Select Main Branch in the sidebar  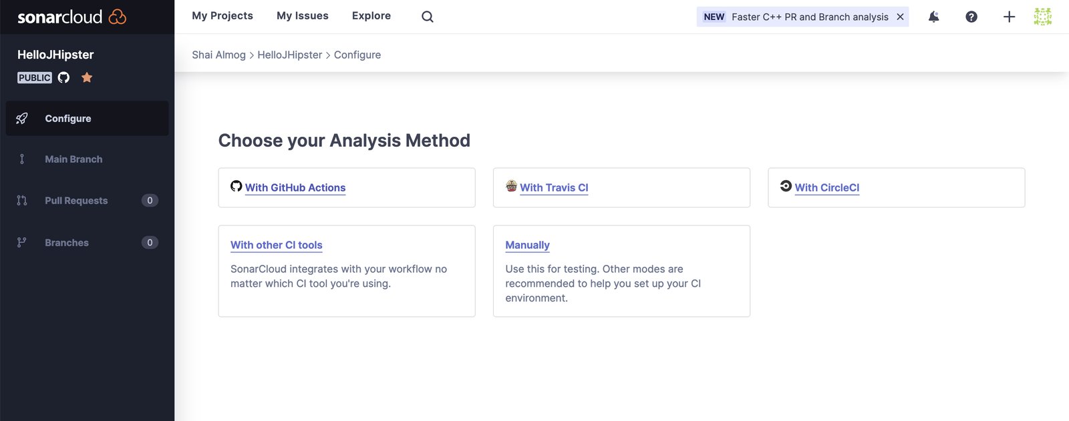87,159
